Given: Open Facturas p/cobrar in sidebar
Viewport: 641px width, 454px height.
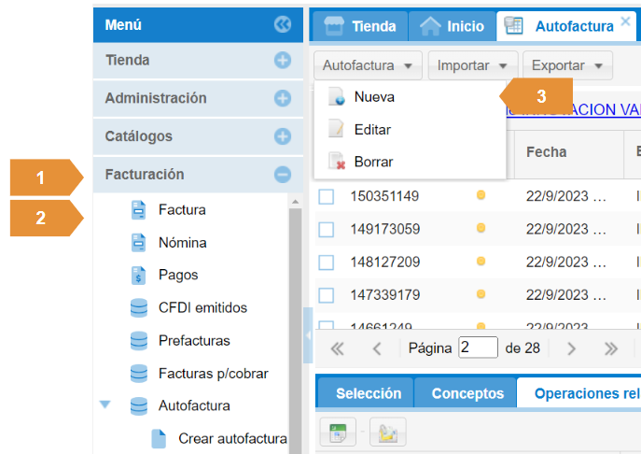Looking at the screenshot, I should [213, 374].
